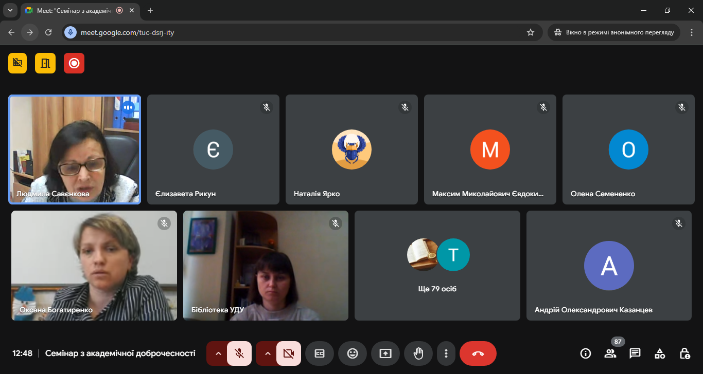
Task: Click the red record extension button
Action: pyautogui.click(x=74, y=63)
